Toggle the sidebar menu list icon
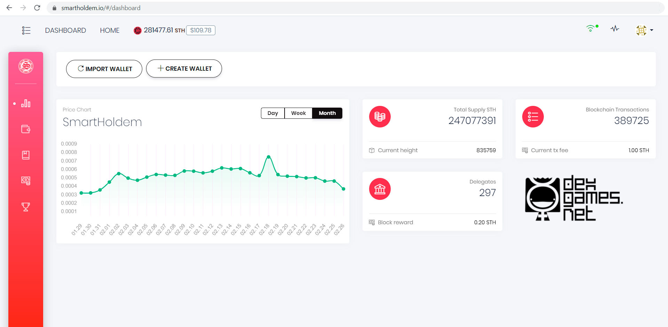The height and width of the screenshot is (327, 668). click(x=26, y=30)
